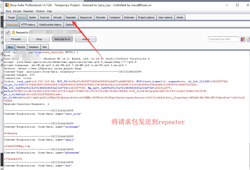Open the Repeater menu in the menu bar
The width and height of the screenshot is (250, 170).
(x=28, y=11)
